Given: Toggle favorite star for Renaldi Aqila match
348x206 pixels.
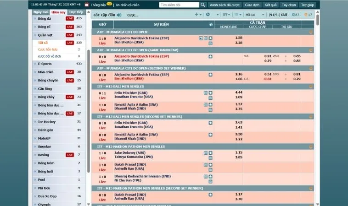Looking at the screenshot, I should pyautogui.click(x=210, y=104).
